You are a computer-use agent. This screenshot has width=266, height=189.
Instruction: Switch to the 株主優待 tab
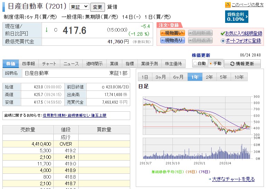tap(174, 64)
